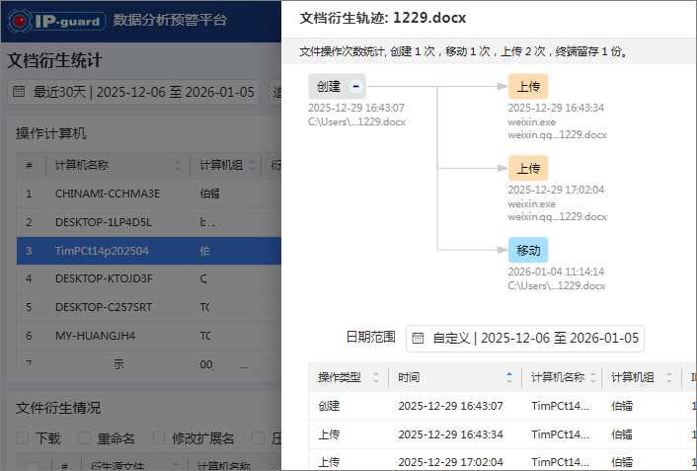Click the 文档衍生轨迹: 1229.docx title

(x=383, y=18)
